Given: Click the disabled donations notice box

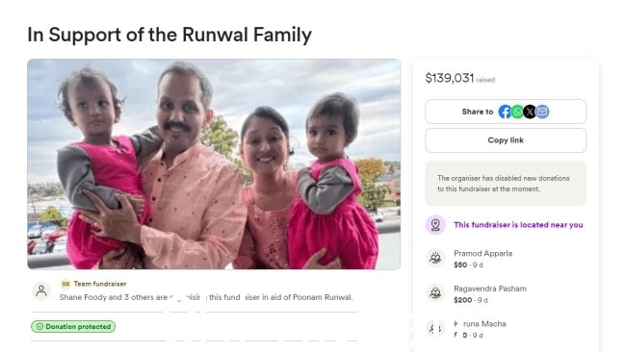Looking at the screenshot, I should 506,183.
